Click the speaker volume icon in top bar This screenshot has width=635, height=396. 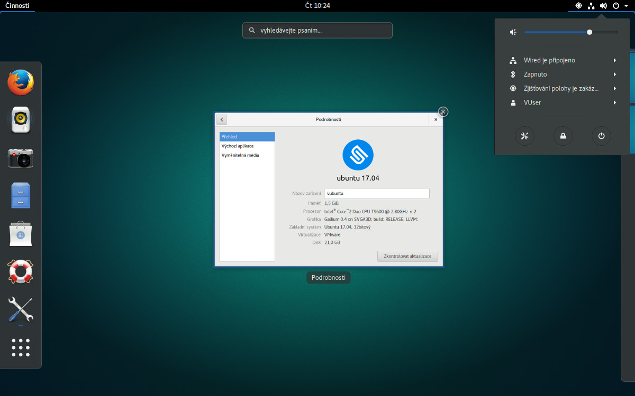click(x=603, y=6)
